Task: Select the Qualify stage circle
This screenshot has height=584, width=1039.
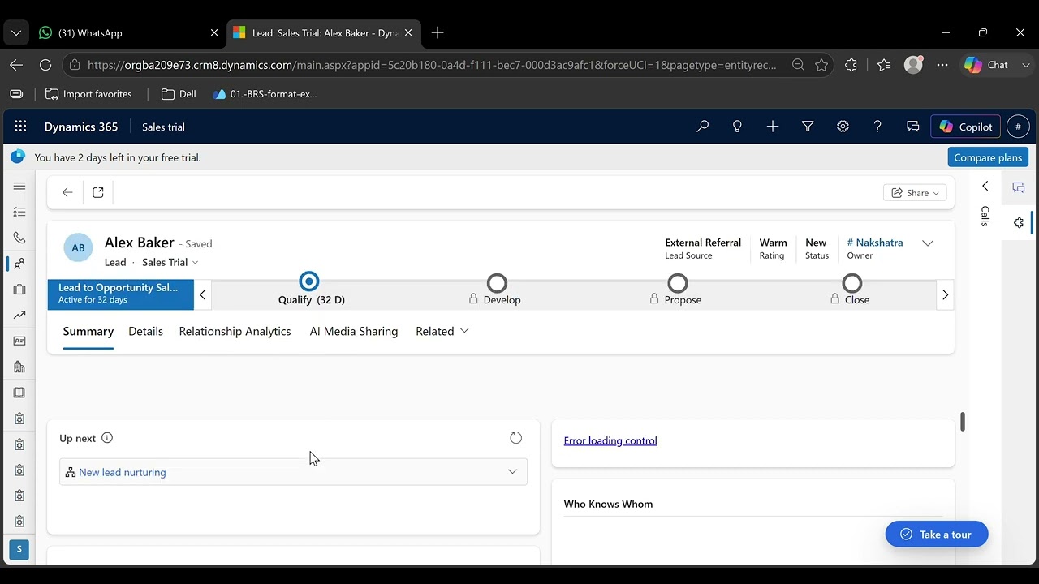Action: (x=308, y=281)
